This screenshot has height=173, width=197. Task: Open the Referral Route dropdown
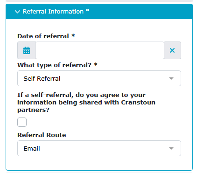click(99, 148)
